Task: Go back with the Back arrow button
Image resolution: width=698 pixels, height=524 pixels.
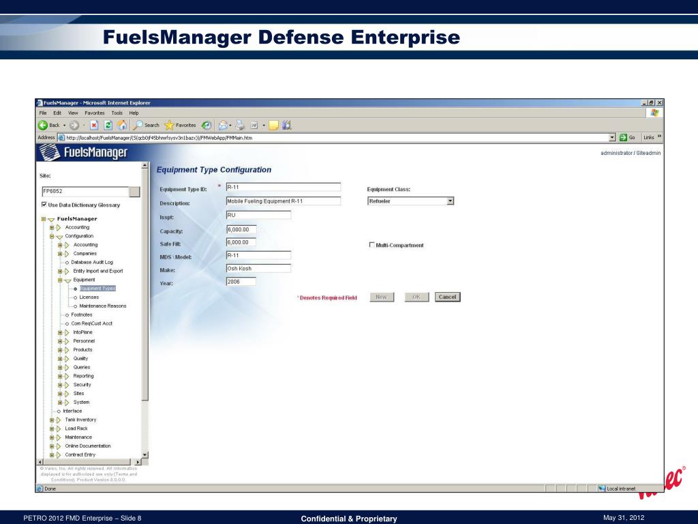Action: pyautogui.click(x=43, y=126)
